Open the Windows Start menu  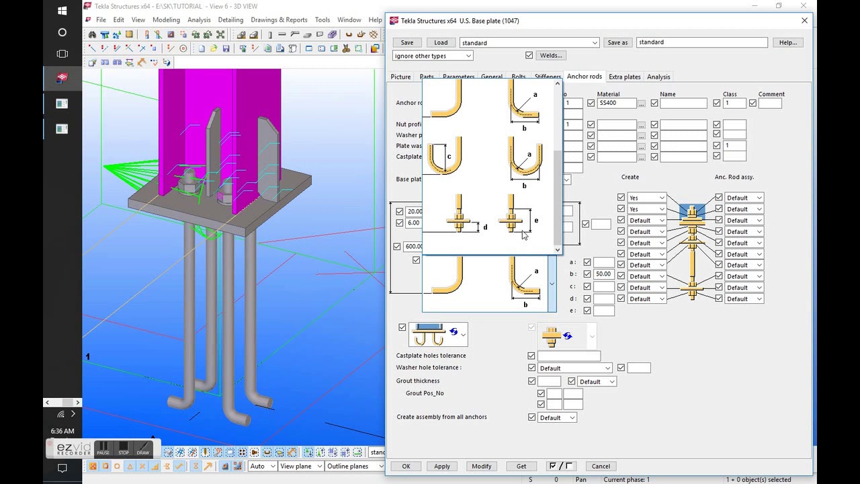tap(62, 11)
